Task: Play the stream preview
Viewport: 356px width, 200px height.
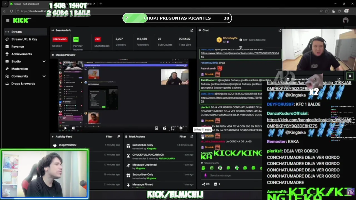Action: [x=65, y=128]
